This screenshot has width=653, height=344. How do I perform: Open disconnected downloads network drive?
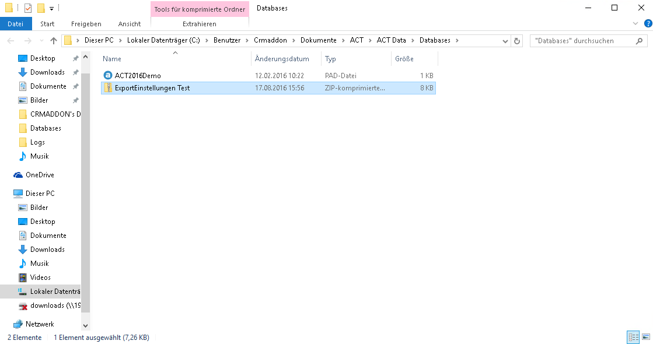(49, 306)
